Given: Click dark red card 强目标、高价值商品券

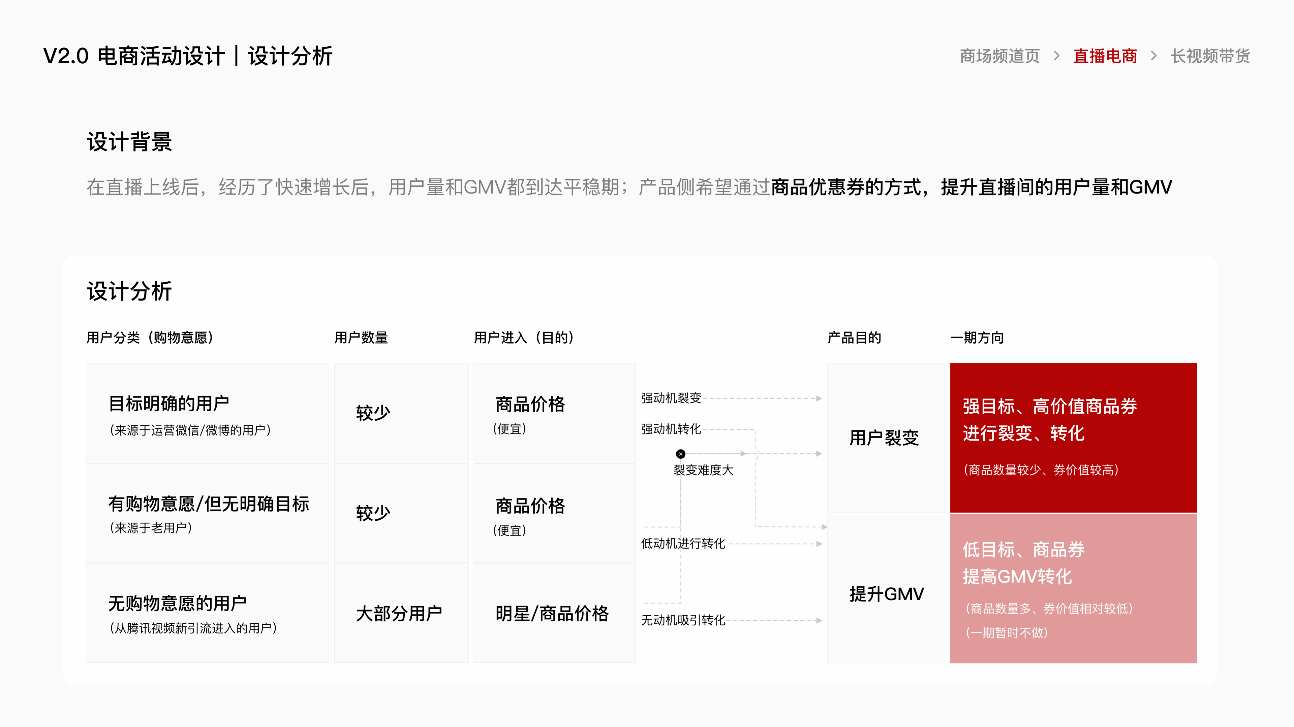Looking at the screenshot, I should (1074, 438).
